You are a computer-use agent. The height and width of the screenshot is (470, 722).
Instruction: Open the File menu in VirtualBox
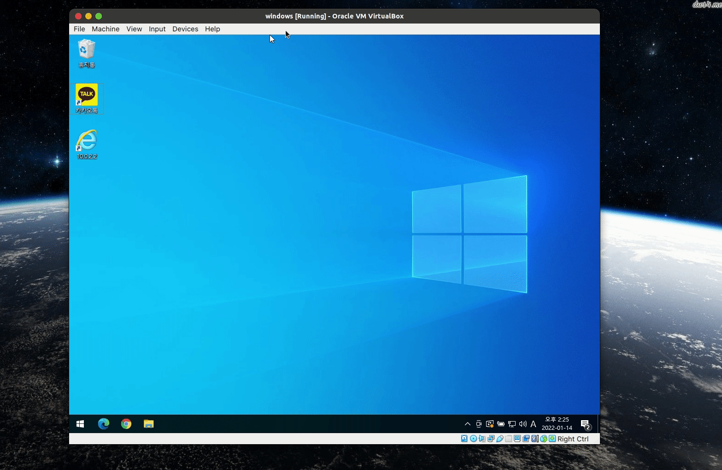point(79,29)
